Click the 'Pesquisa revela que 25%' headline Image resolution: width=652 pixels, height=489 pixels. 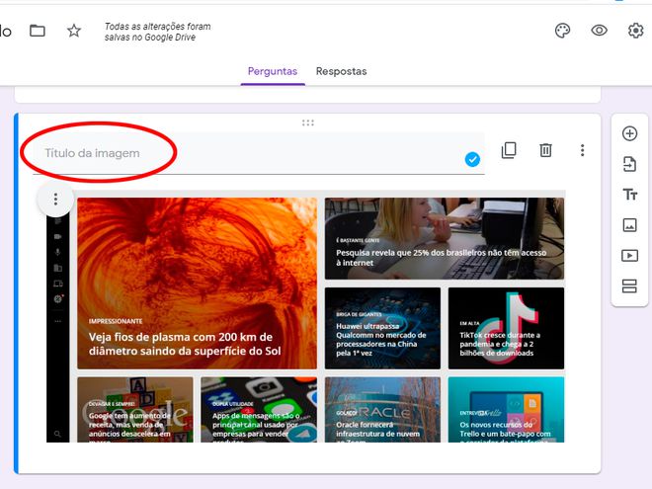(442, 258)
